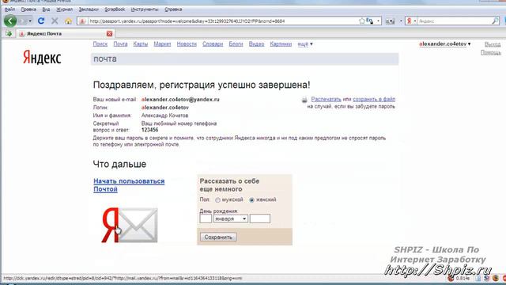This screenshot has height=285, width=506.
Task: Open the Правка menu
Action: click(28, 9)
